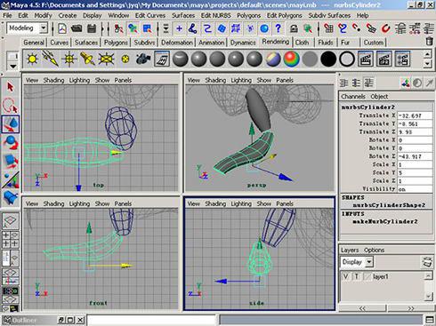The width and height of the screenshot is (436, 326).
Task: Click the nurbsCylinderShape2 shape node
Action: coord(389,205)
